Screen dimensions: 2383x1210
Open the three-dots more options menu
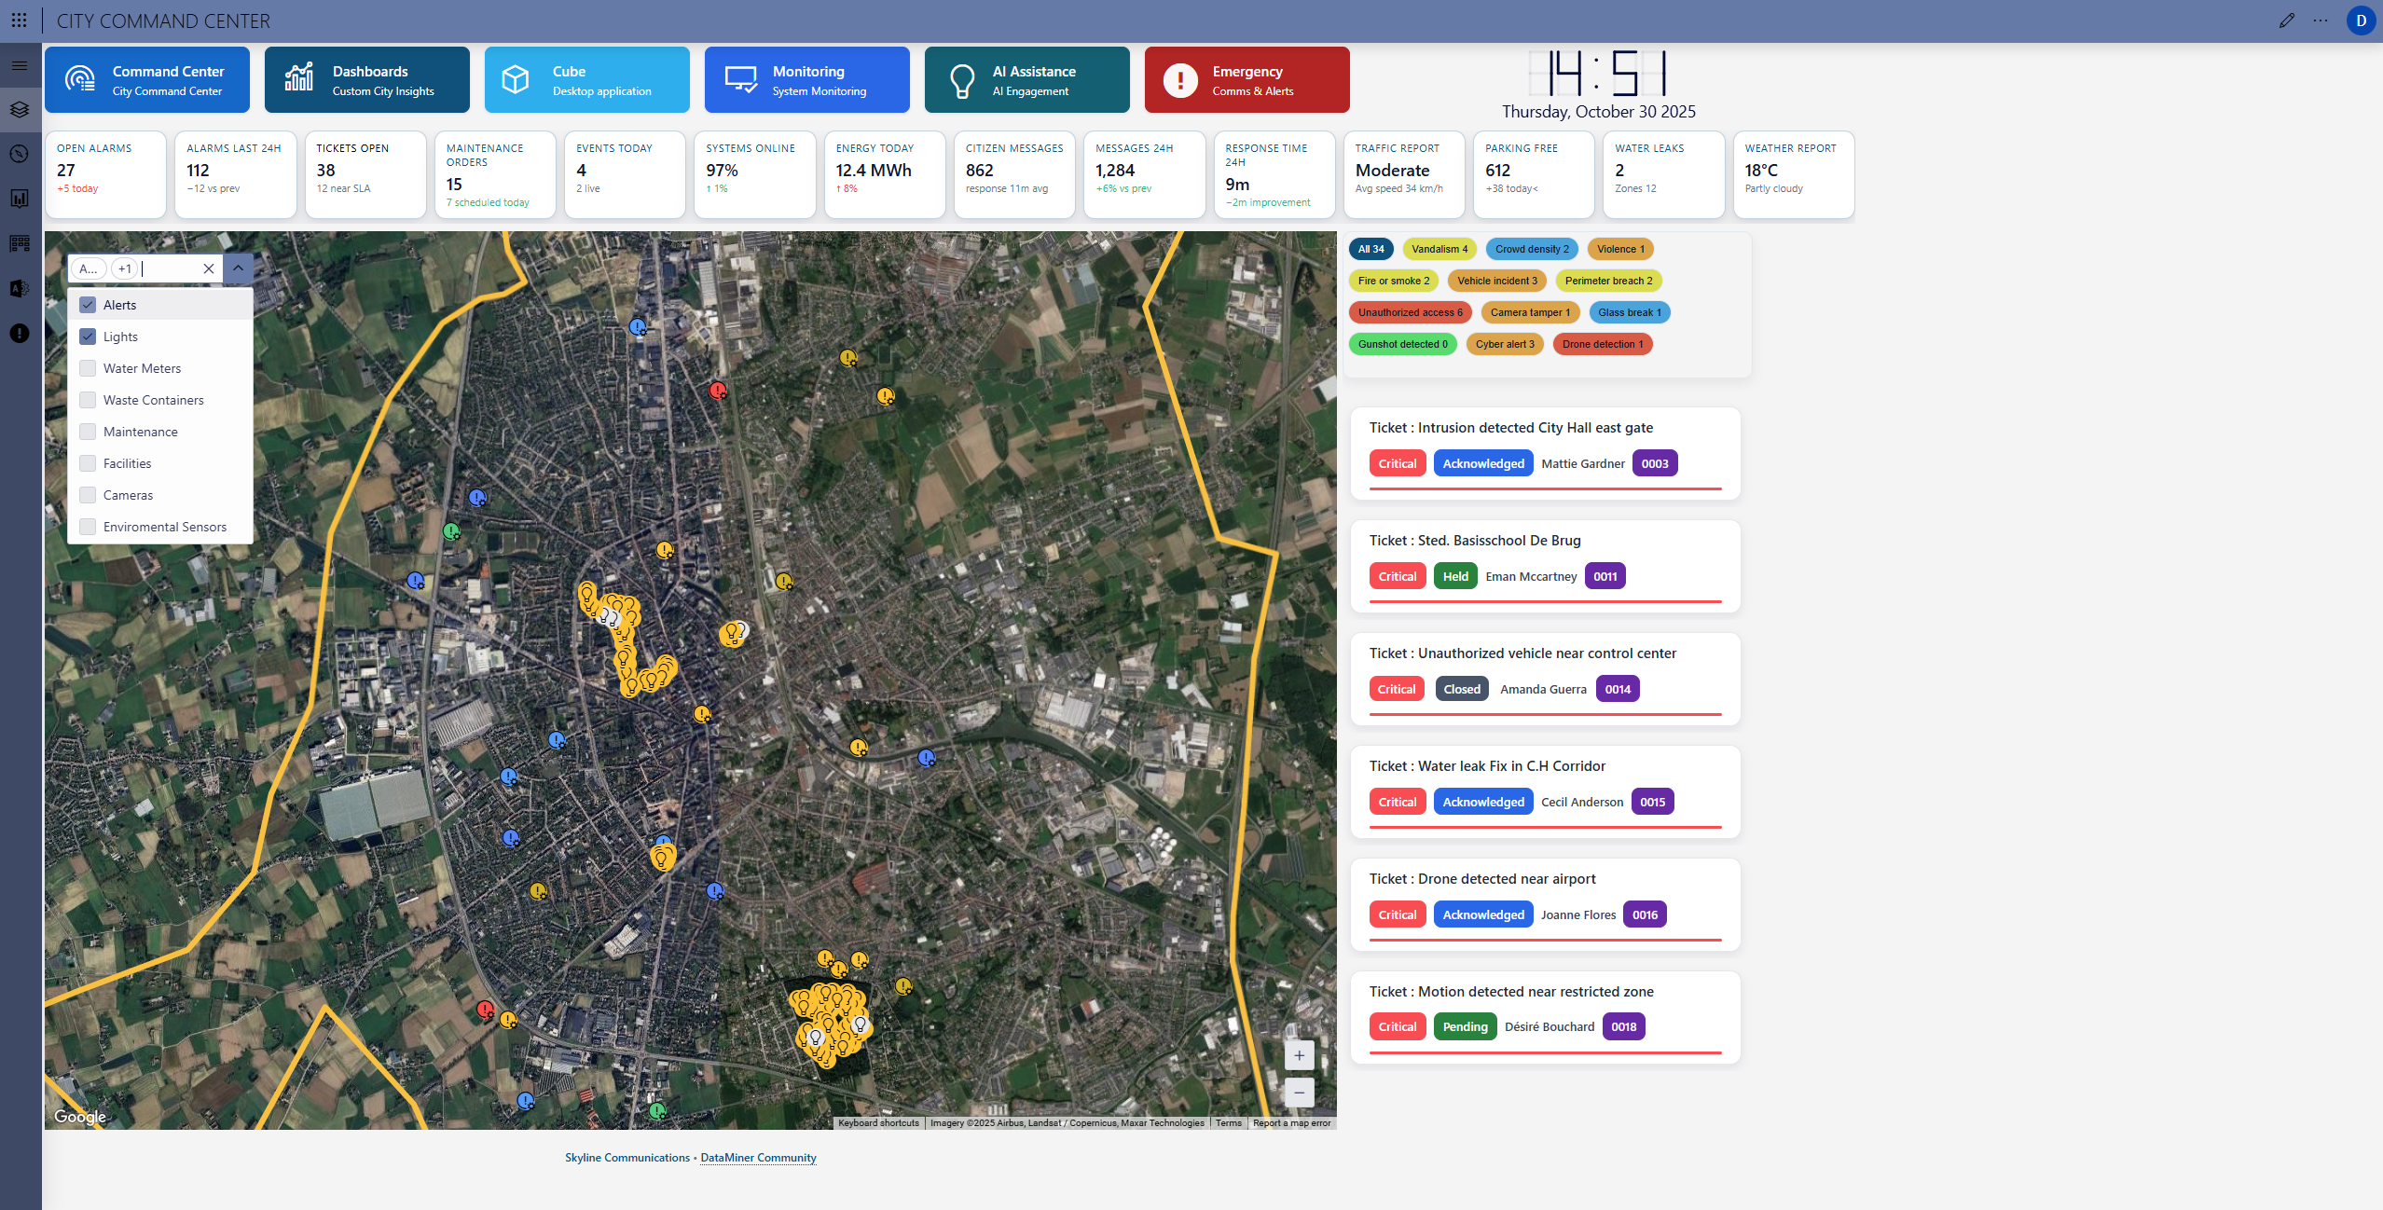point(2321,21)
